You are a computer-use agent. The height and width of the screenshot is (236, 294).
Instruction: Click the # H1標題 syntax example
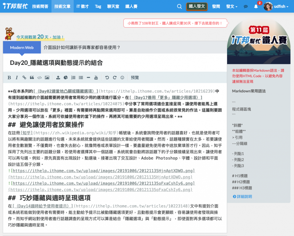click(240, 176)
